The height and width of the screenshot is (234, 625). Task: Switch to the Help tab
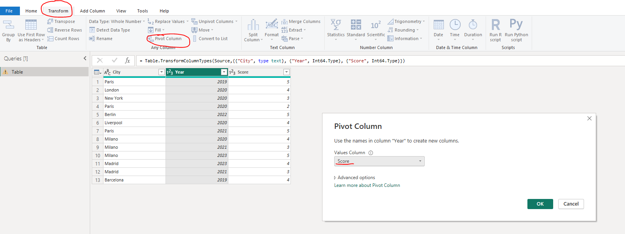(x=164, y=11)
